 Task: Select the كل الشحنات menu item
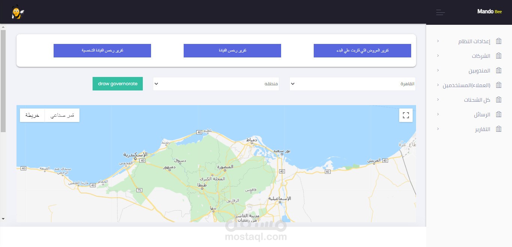(x=477, y=99)
